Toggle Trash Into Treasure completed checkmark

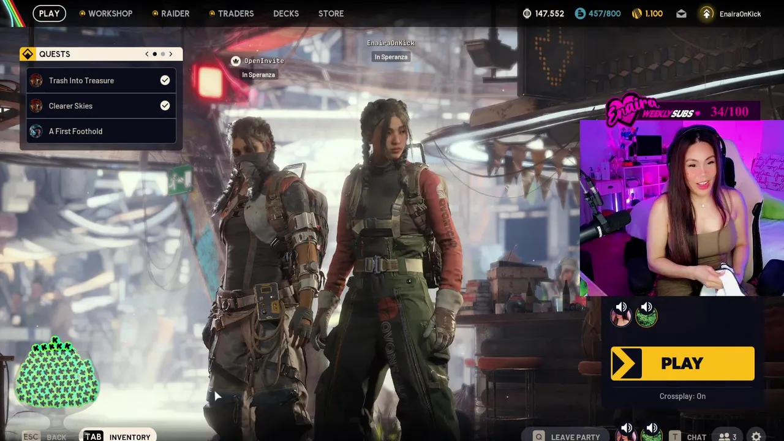[165, 80]
